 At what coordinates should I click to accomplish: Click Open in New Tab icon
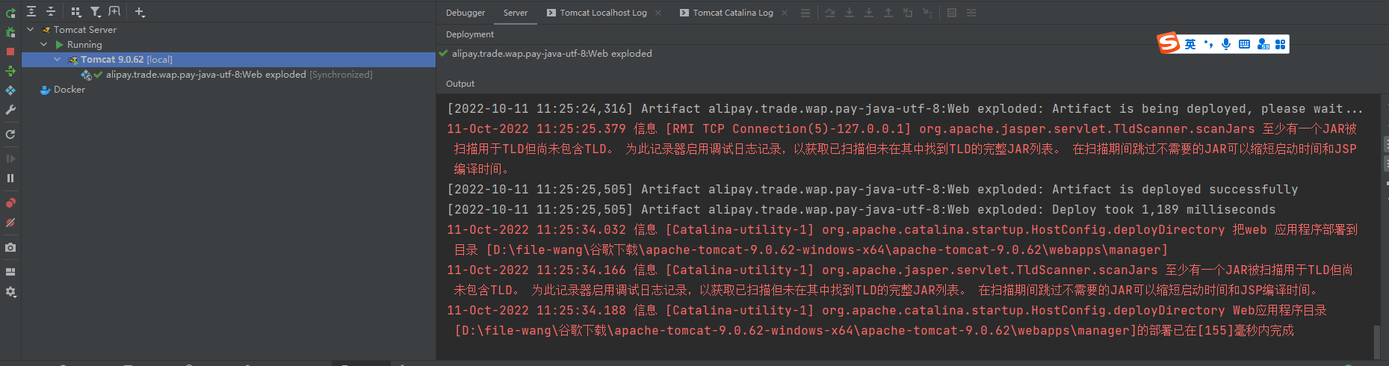(x=114, y=11)
